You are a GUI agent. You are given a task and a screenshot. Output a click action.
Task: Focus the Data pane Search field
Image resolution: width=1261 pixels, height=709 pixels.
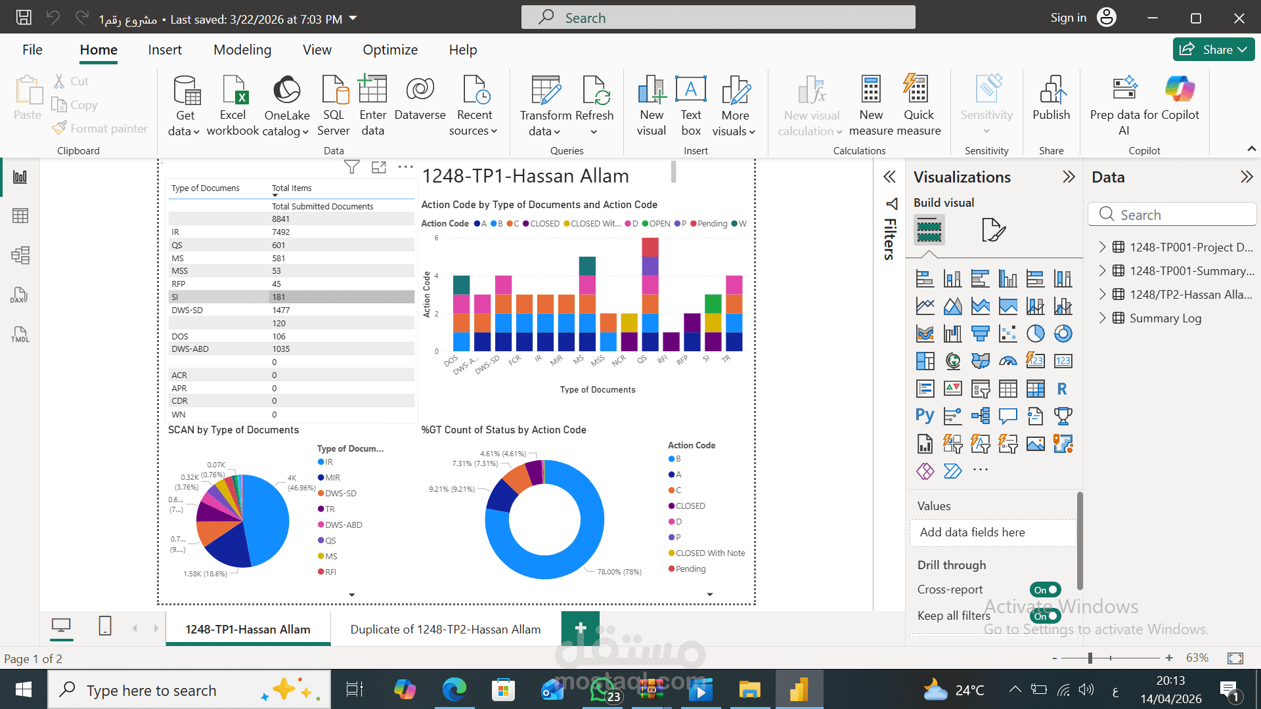[1172, 215]
